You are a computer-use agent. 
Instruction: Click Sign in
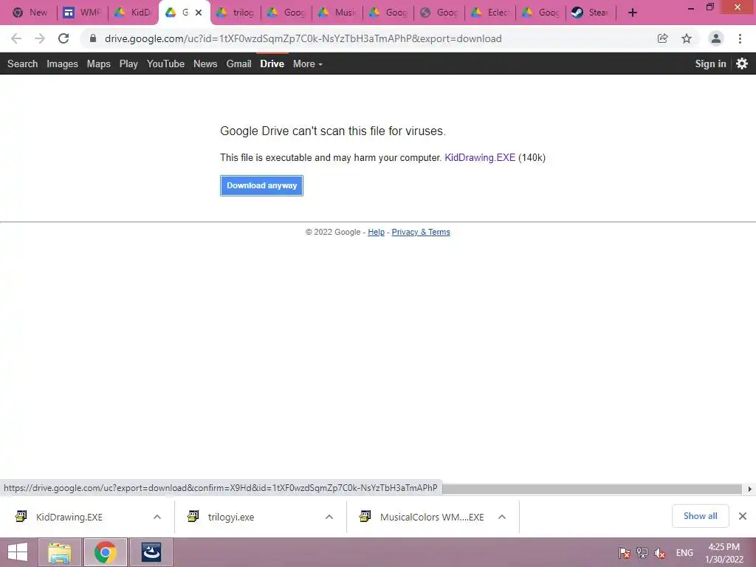[x=710, y=63]
